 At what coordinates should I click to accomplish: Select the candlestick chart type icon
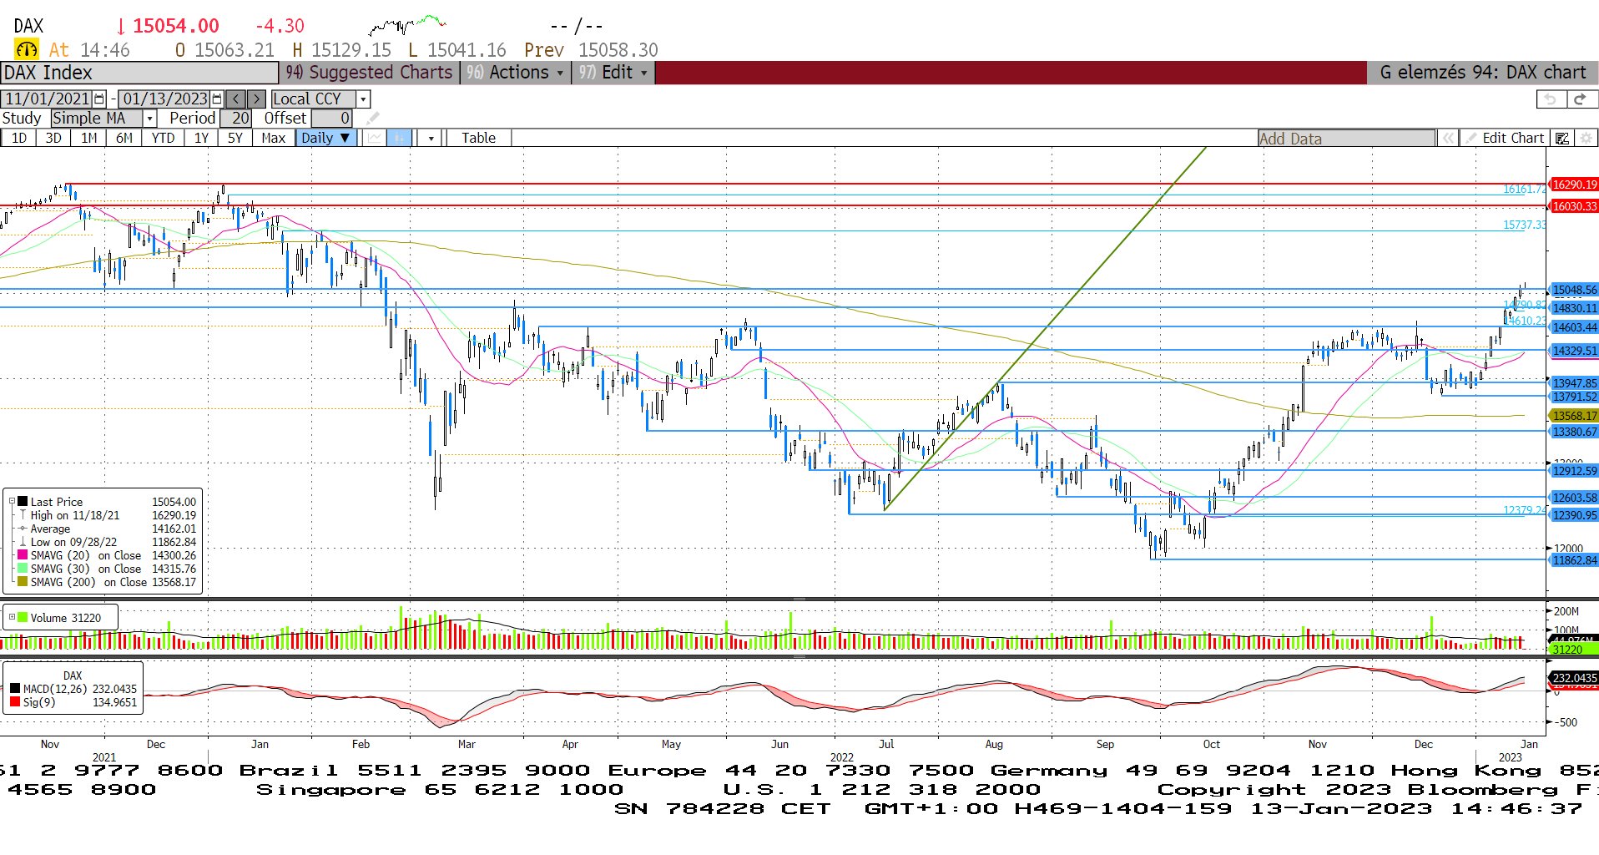pyautogui.click(x=400, y=138)
